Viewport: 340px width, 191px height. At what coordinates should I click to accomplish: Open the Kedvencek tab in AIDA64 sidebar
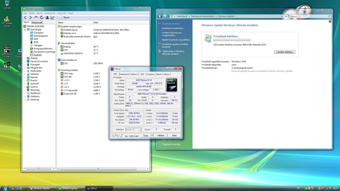[37, 22]
